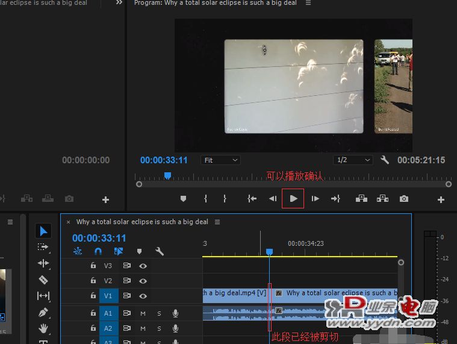The width and height of the screenshot is (457, 344).
Task: Toggle Linked Selection in timeline
Action: click(x=119, y=251)
